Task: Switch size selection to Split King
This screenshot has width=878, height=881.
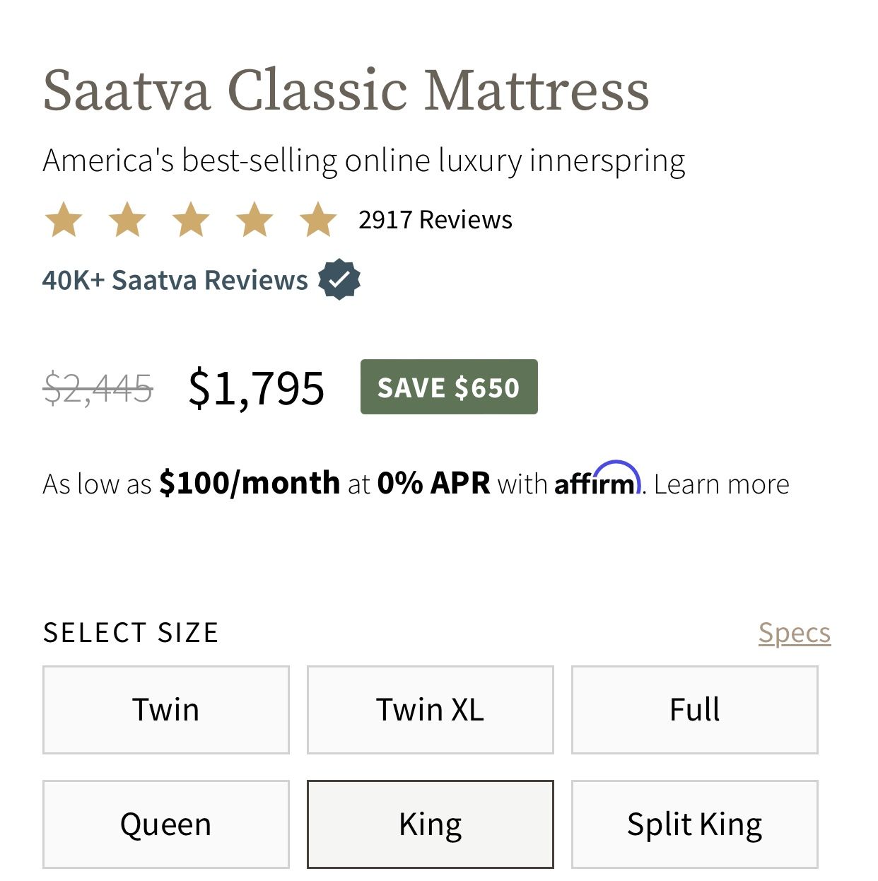Action: (x=694, y=823)
